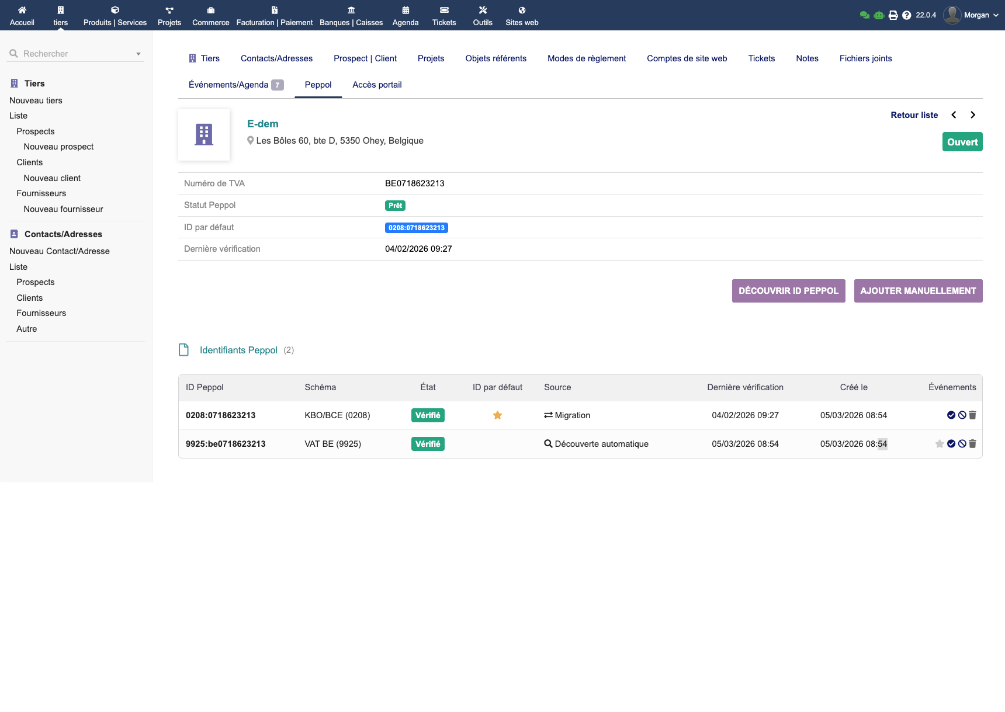Go to previous record with left chevron
Viewport: 1005px width, 712px height.
point(954,115)
